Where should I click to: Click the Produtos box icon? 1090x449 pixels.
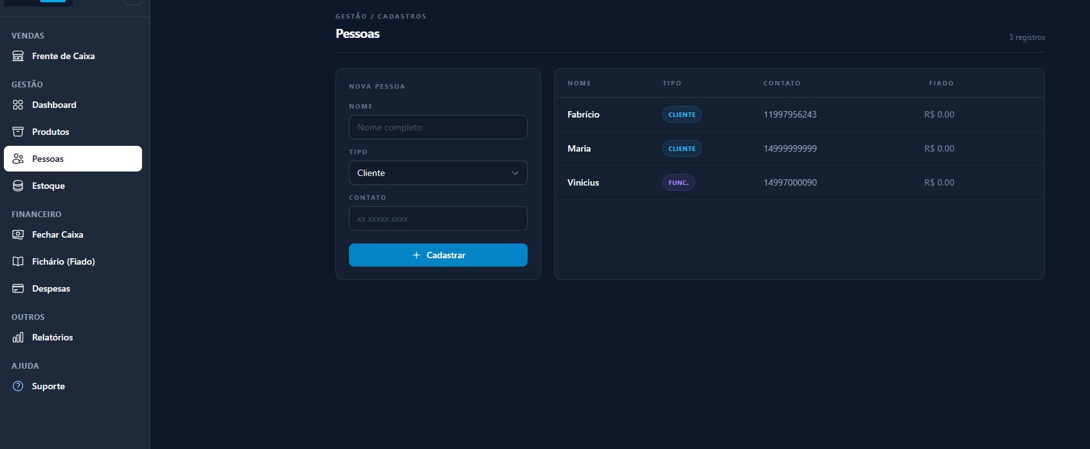[x=18, y=132]
